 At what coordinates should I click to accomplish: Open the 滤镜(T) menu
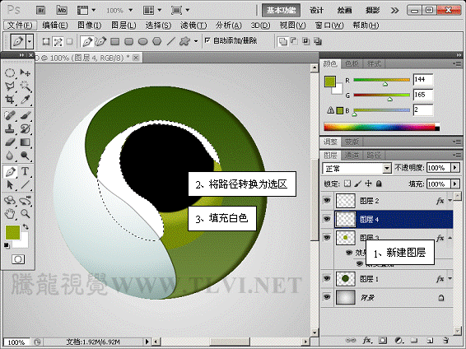click(x=193, y=26)
